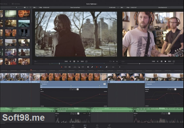Select the bottom keyframe on Tilt curve
Screen dimensions: 184x128
71,105
